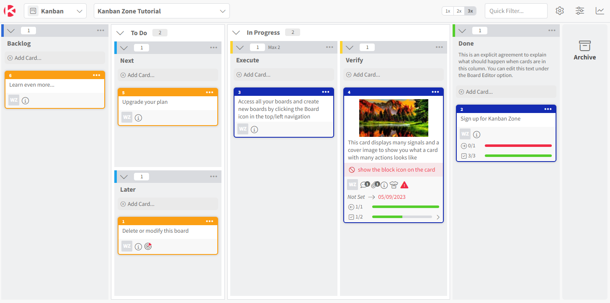Click 'Learn even more...' card title
Image resolution: width=610 pixels, height=303 pixels.
(x=32, y=85)
